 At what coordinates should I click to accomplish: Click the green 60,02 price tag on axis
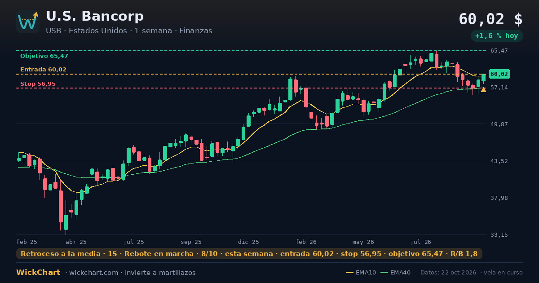tap(499, 74)
